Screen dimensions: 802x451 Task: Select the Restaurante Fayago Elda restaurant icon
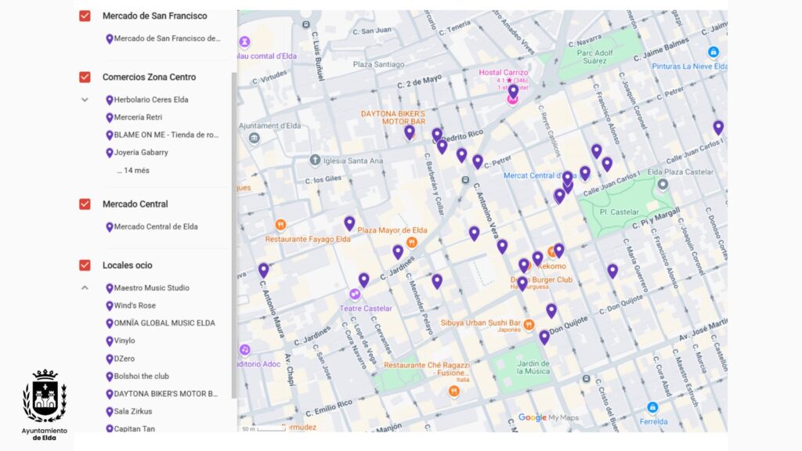pyautogui.click(x=280, y=225)
